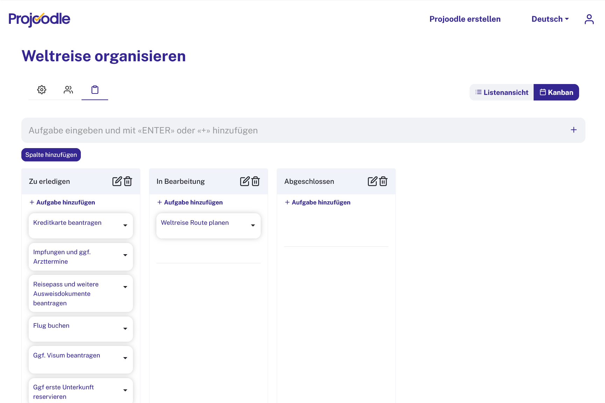Edit the 'In Bearbeitung' column name

[x=245, y=181]
